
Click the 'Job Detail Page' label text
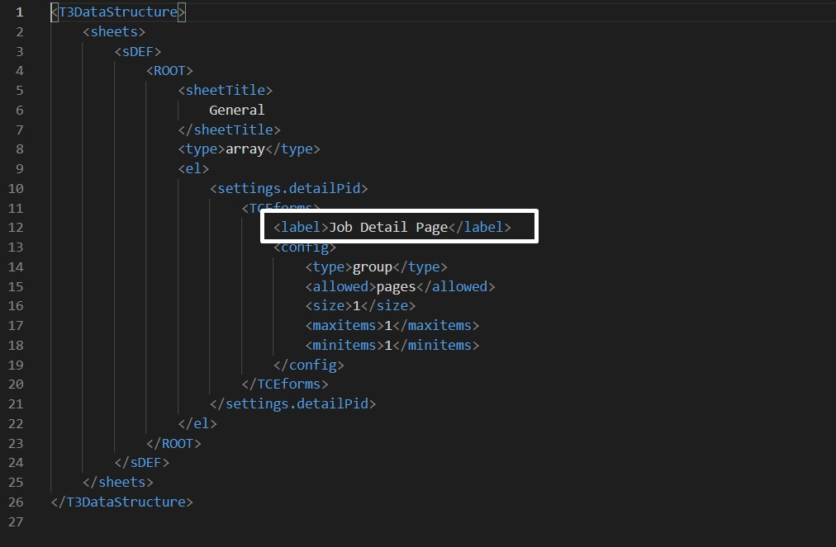point(388,227)
